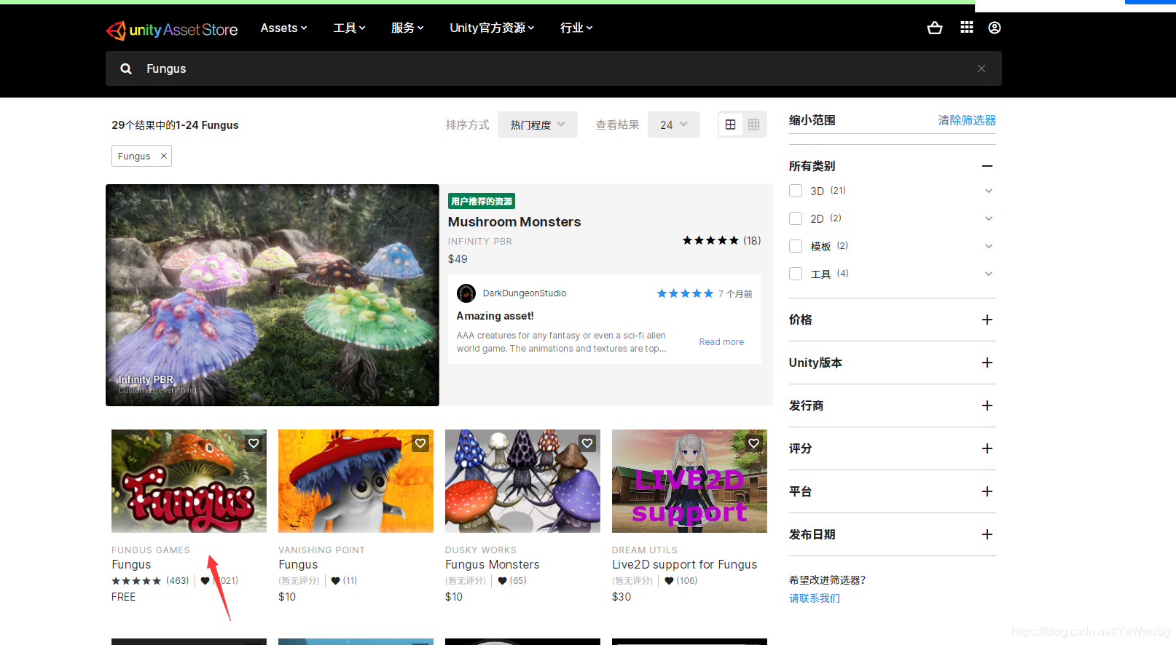Expand the 模板 subcategory chevron
1176x645 pixels.
(x=989, y=246)
